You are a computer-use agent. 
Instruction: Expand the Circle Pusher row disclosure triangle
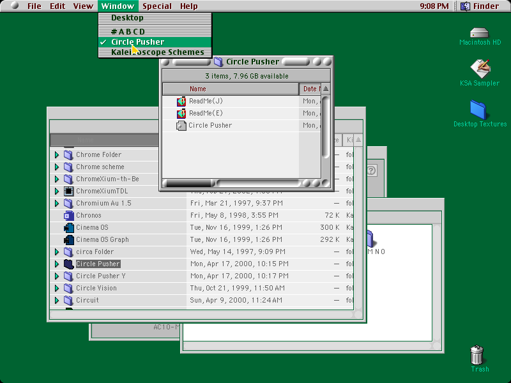click(57, 264)
